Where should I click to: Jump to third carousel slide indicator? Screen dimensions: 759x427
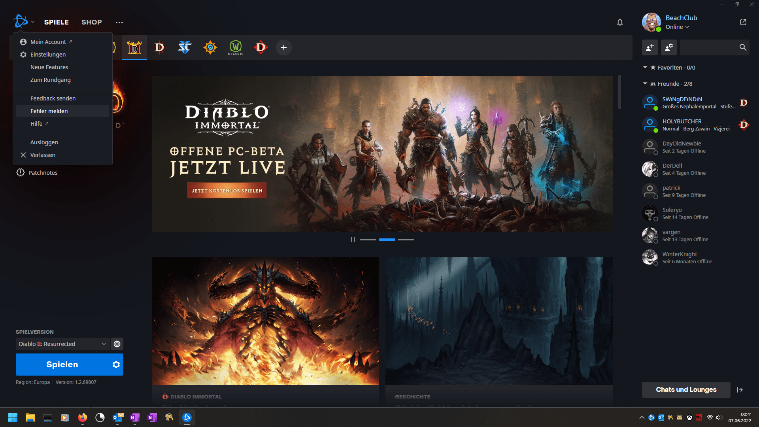tap(406, 240)
